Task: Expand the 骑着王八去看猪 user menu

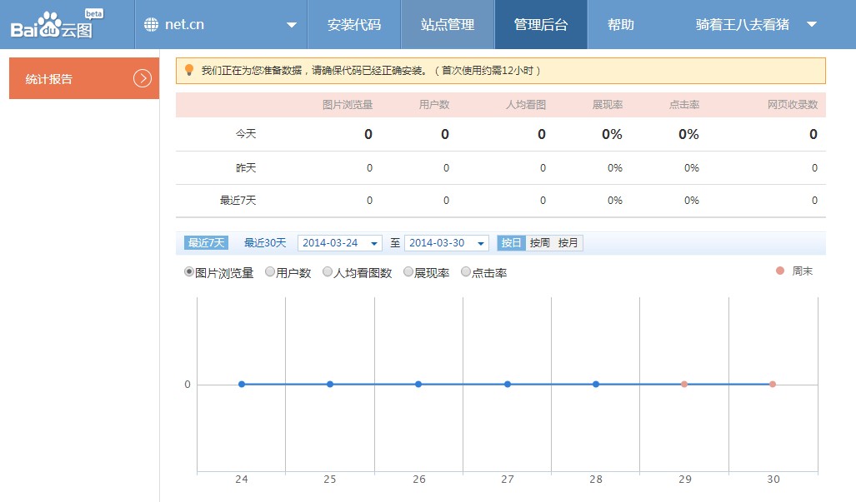Action: pos(811,25)
